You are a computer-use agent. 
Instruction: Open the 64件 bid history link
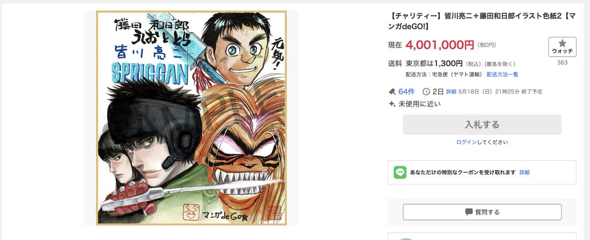pos(407,91)
